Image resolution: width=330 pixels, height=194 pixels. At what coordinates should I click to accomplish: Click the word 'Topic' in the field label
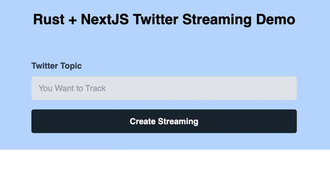71,66
